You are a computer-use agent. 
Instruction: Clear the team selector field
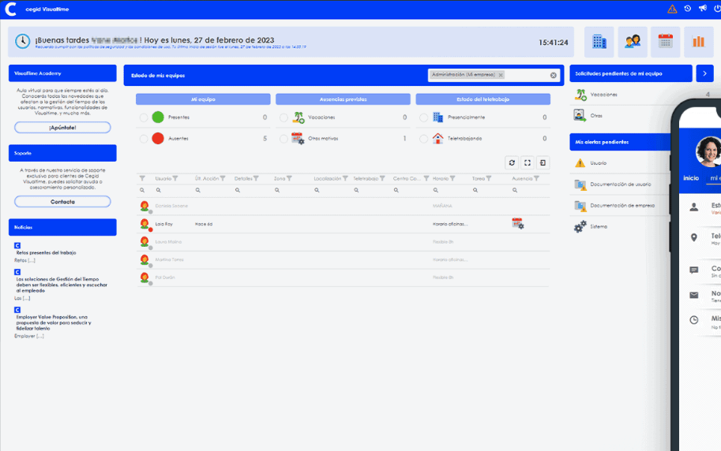[553, 76]
